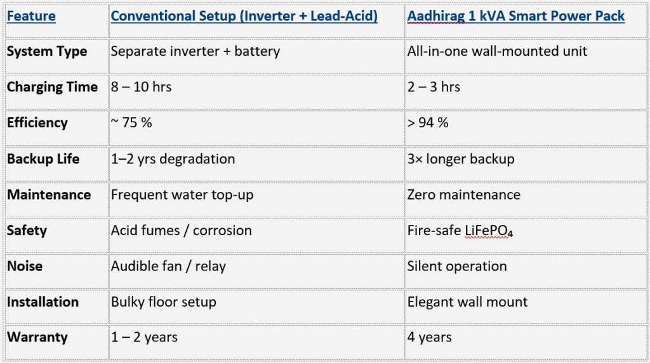This screenshot has width=650, height=363.
Task: Follow the Aadhirag 1 kVA Smart Power Pack link
Action: click(x=516, y=16)
